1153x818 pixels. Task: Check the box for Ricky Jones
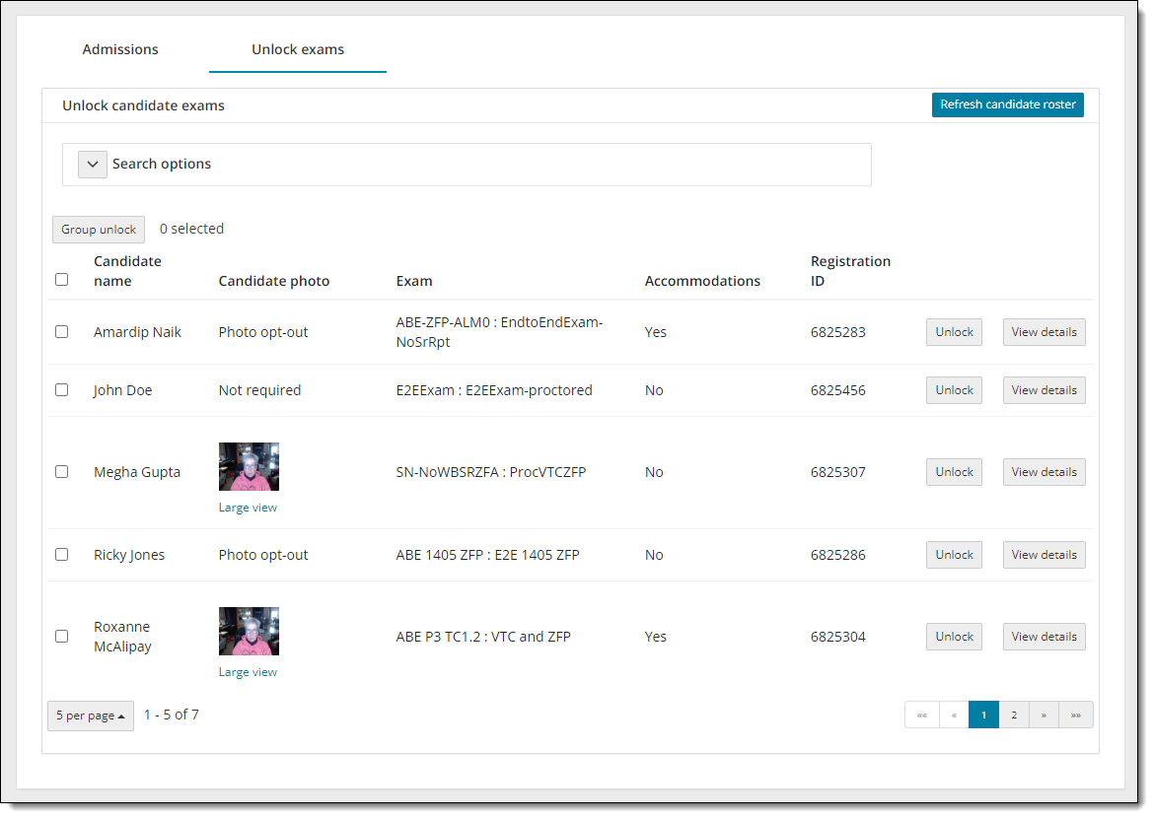point(62,555)
